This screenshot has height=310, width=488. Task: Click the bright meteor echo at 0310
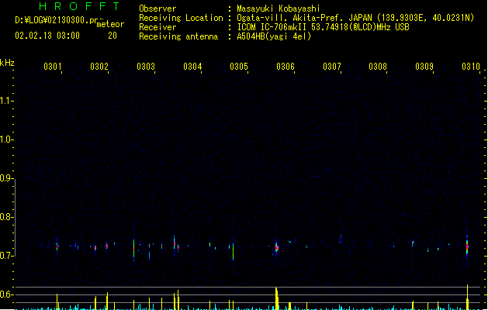(467, 246)
